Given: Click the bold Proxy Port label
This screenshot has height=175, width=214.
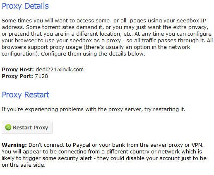Looking at the screenshot, I should click(17, 76).
